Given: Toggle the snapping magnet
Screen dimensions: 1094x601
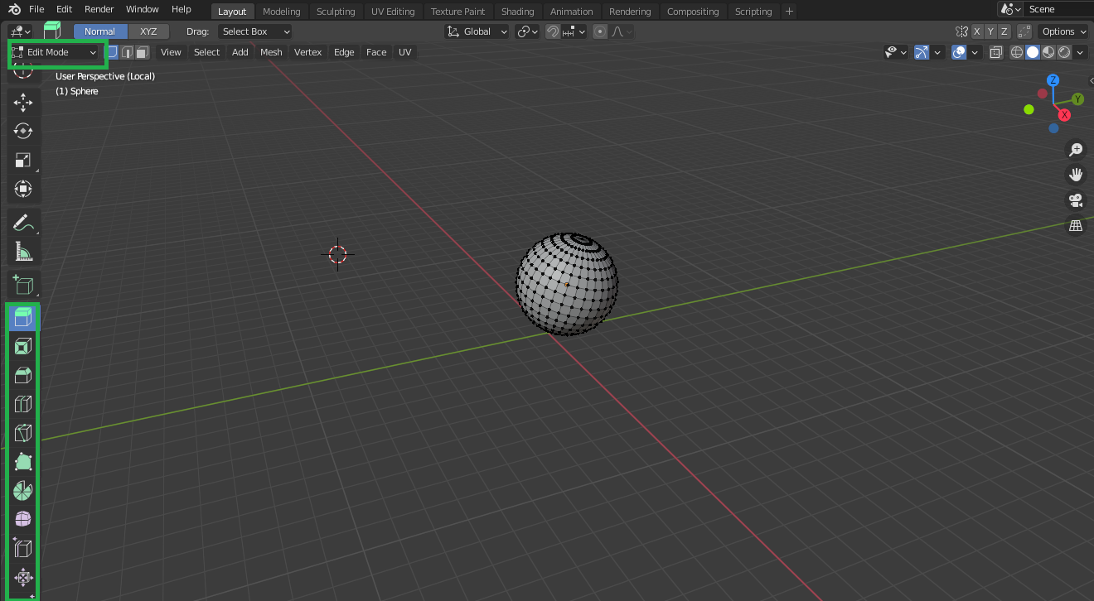Looking at the screenshot, I should point(552,31).
